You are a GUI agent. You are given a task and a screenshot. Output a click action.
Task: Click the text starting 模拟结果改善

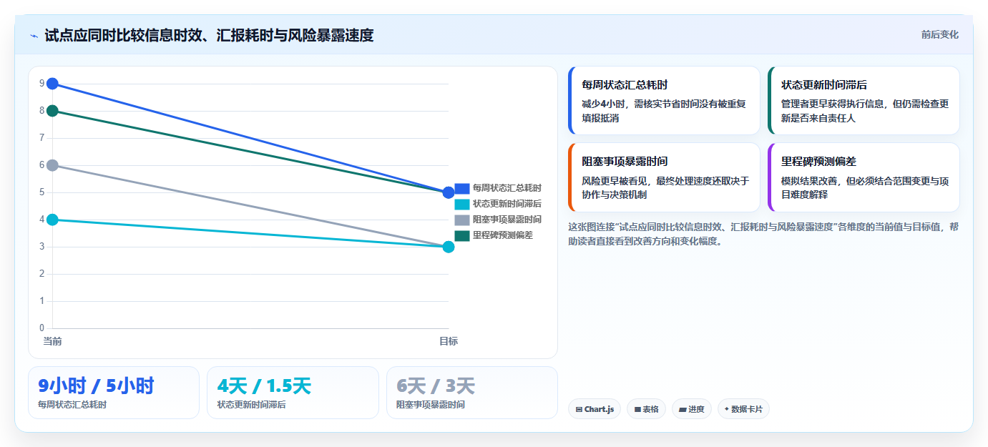865,187
